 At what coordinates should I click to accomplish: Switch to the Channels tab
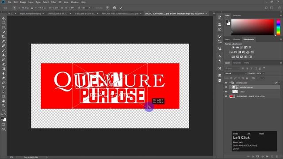pyautogui.click(x=237, y=63)
